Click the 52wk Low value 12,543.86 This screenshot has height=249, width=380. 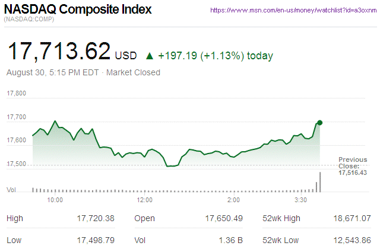click(353, 240)
